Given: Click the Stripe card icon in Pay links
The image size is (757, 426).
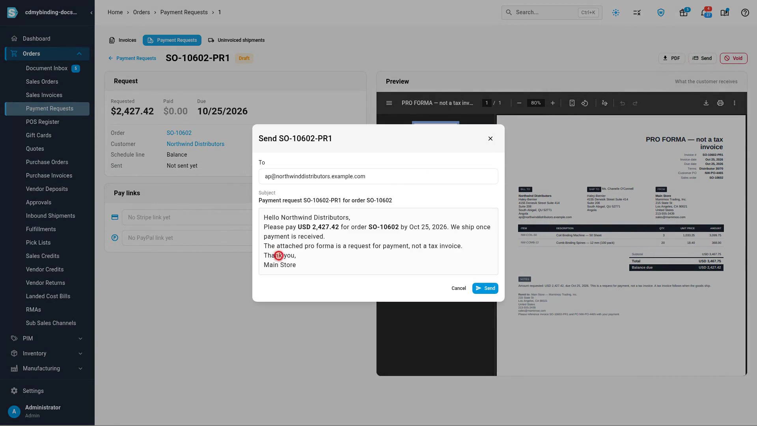Looking at the screenshot, I should 115,217.
